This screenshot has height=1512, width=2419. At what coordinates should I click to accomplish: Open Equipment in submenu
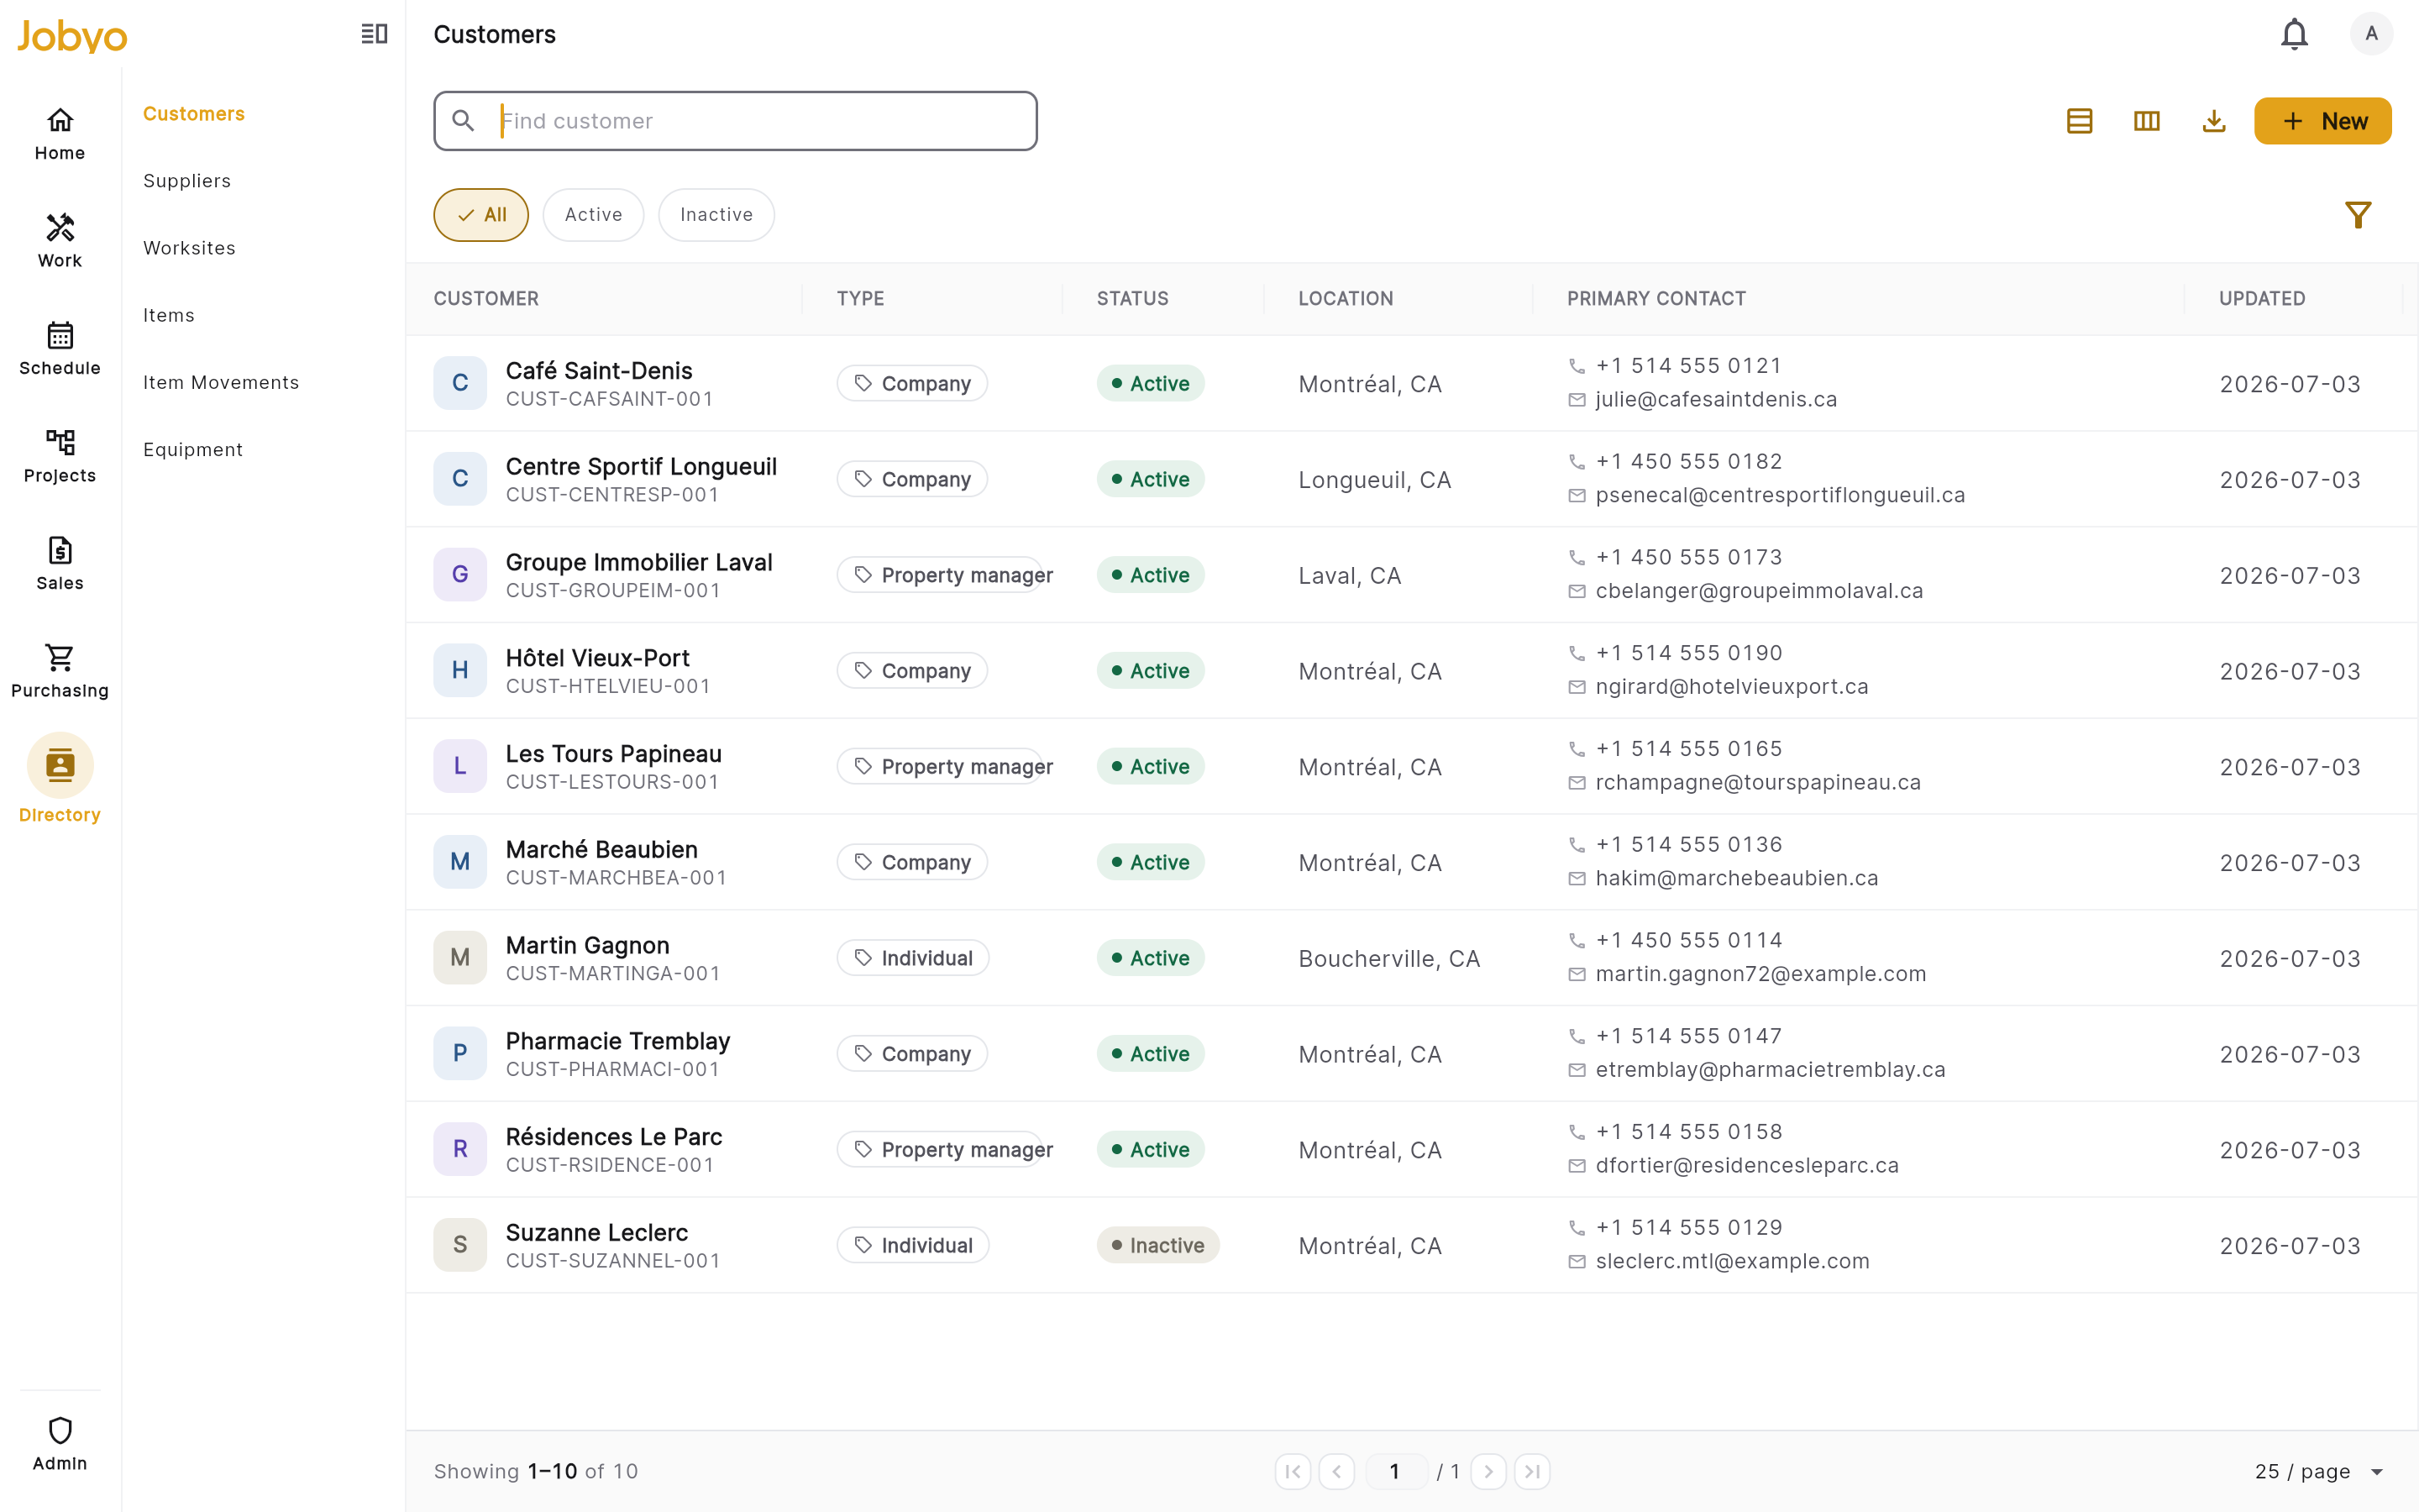pos(193,450)
